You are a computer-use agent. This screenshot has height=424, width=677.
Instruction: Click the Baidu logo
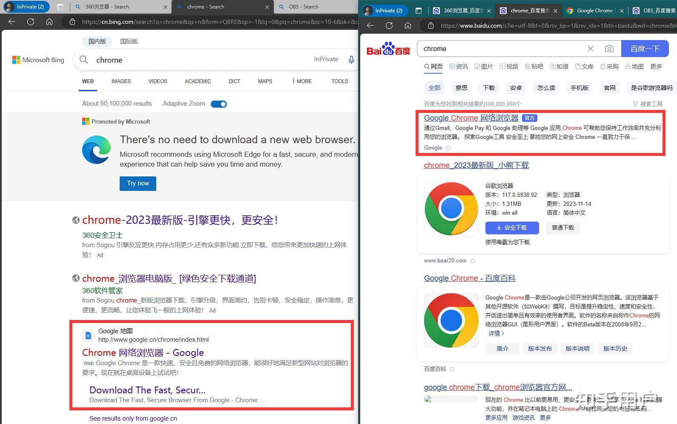coord(388,49)
